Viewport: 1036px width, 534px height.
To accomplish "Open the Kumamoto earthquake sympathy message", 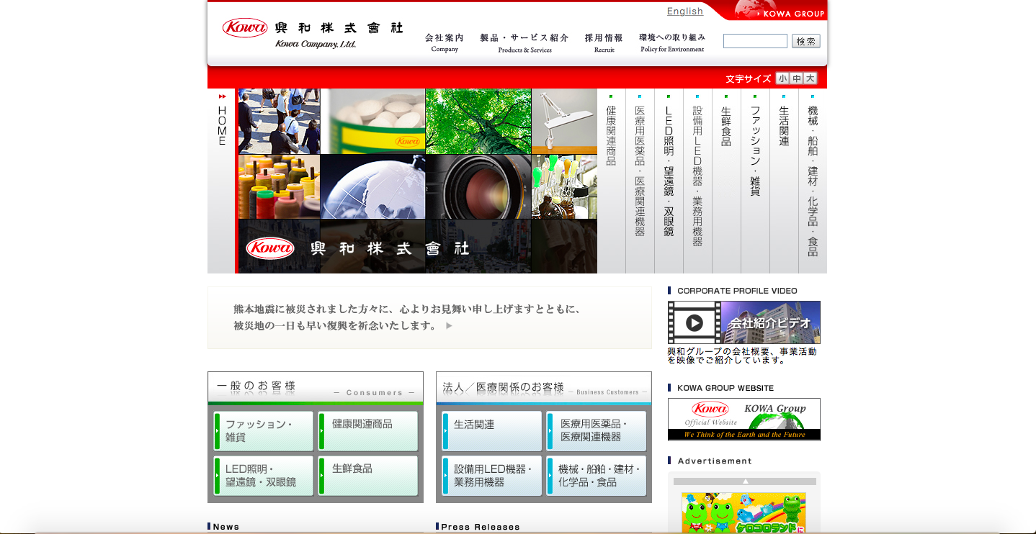I will point(429,317).
